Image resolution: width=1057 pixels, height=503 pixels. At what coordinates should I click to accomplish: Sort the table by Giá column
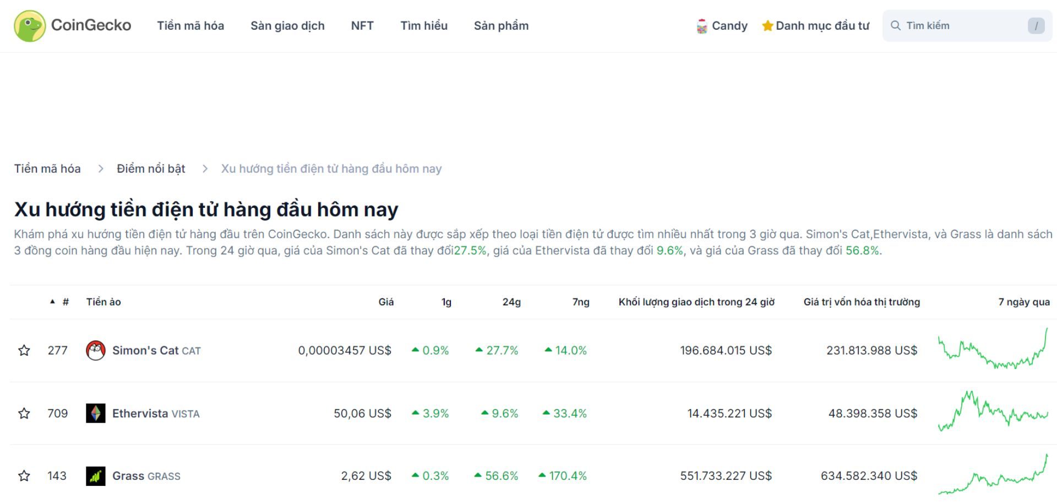coord(386,302)
